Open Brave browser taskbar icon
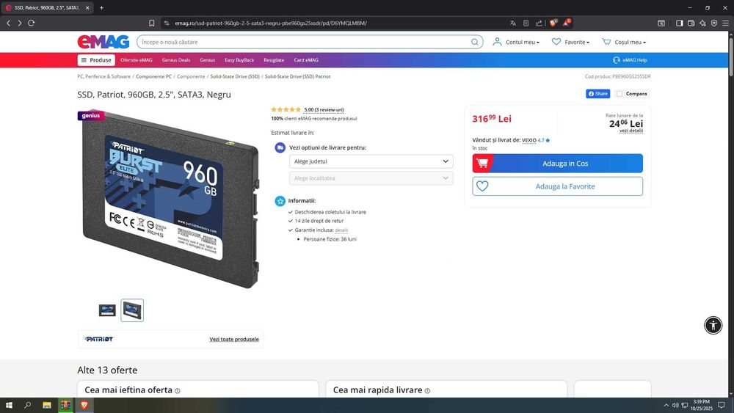Image resolution: width=734 pixels, height=413 pixels. (x=84, y=405)
